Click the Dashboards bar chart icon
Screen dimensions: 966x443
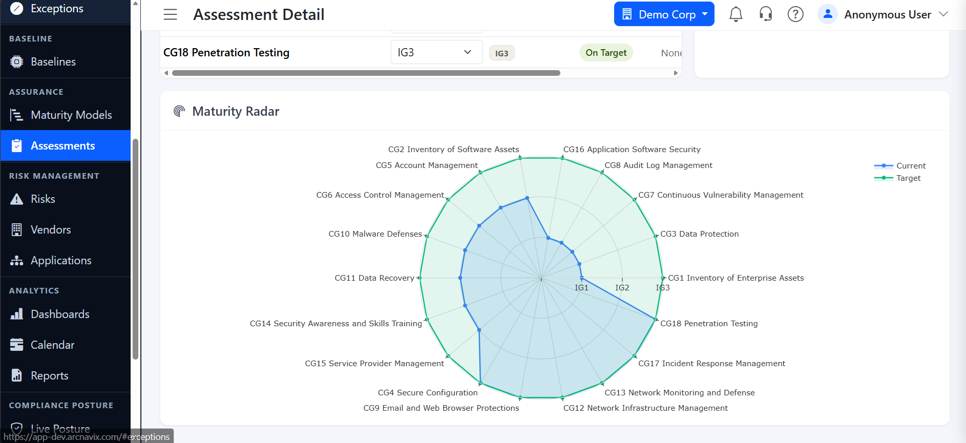tap(17, 314)
